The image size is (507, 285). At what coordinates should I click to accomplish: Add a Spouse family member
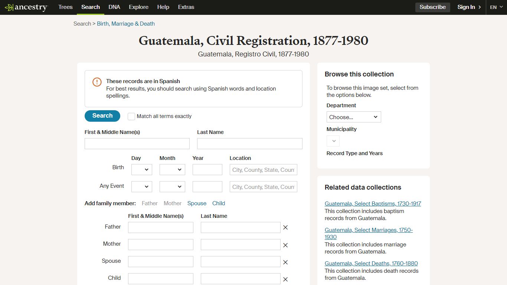(197, 203)
